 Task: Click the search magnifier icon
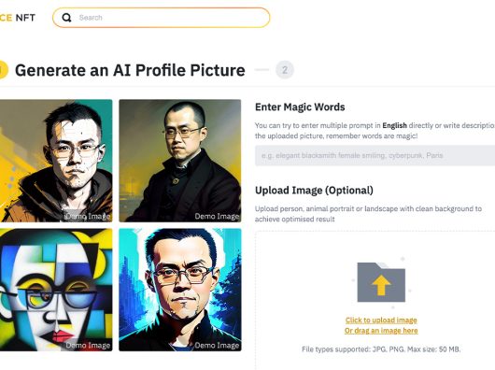point(66,18)
